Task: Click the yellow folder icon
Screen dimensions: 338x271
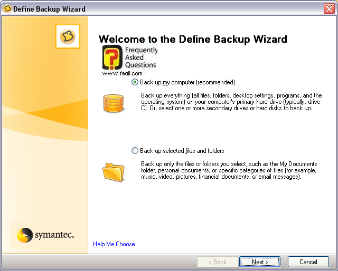Action: click(113, 171)
